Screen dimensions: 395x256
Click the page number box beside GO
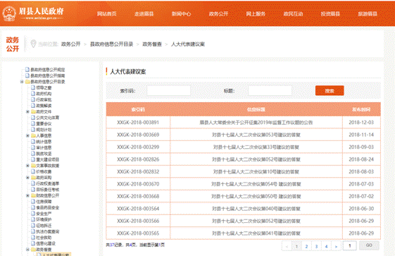pos(349,245)
